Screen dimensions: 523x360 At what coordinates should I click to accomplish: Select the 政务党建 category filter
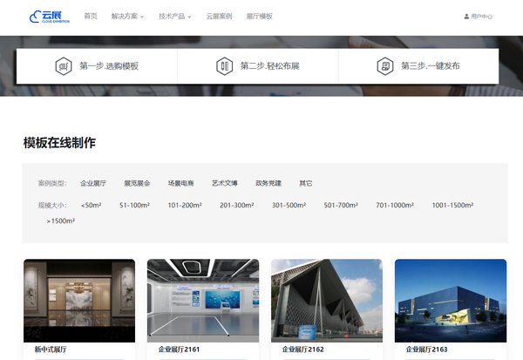point(268,184)
